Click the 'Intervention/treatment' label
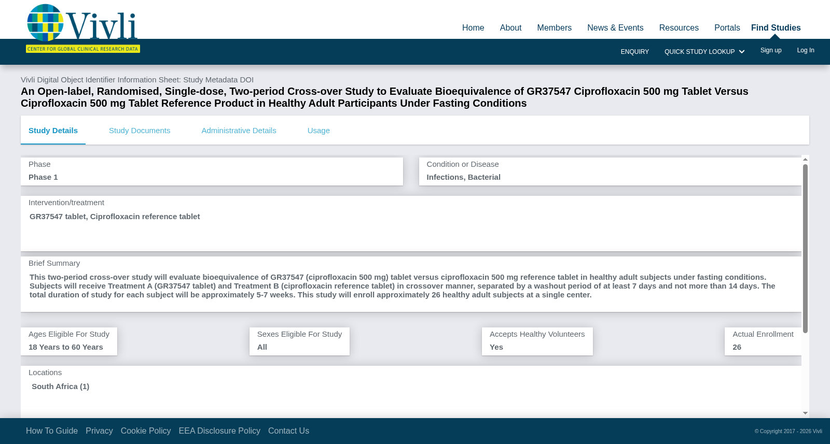Screen dimensions: 830x444 tap(66, 203)
